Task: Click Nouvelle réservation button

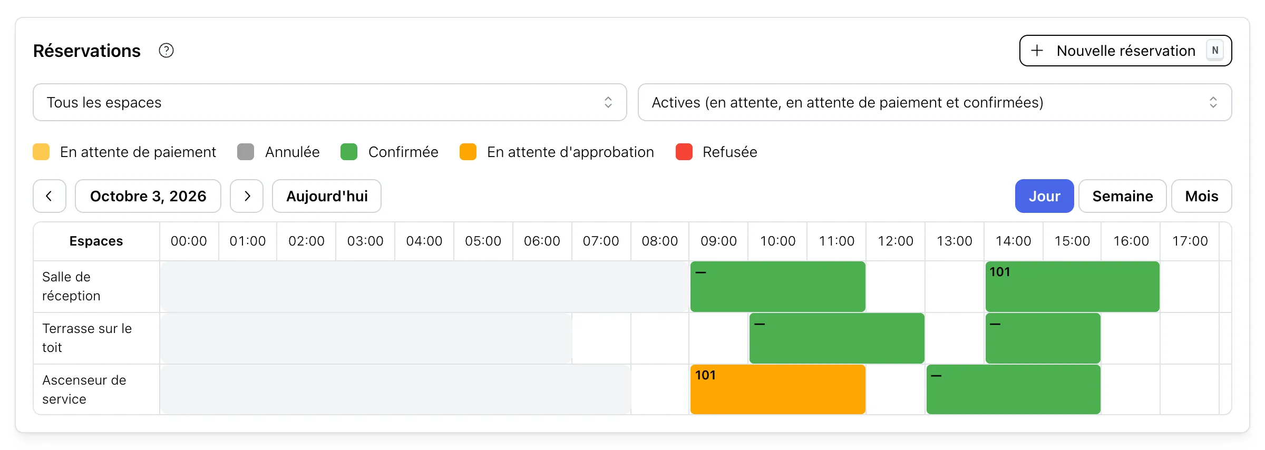Action: [x=1125, y=51]
